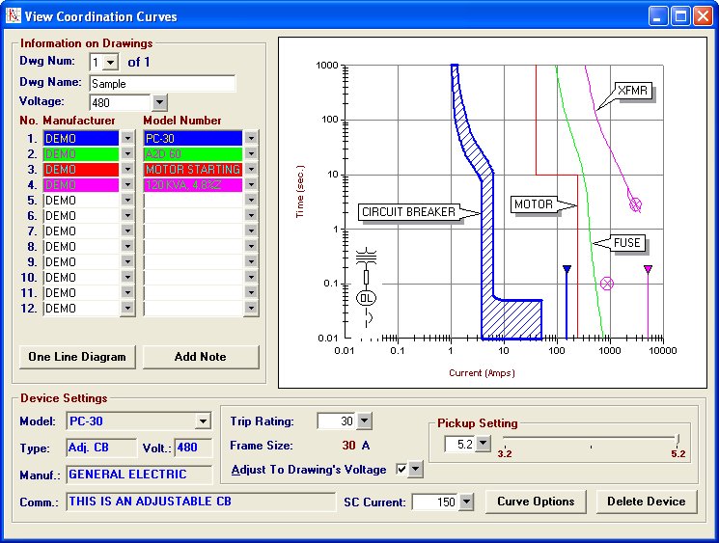The image size is (719, 543).
Task: Expand model dropdown for MOTOR STARTING
Action: coord(251,169)
